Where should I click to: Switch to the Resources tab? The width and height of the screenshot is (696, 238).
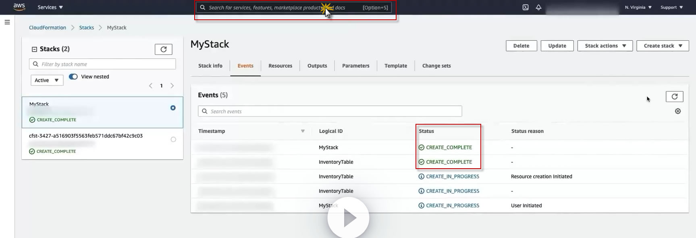[280, 66]
